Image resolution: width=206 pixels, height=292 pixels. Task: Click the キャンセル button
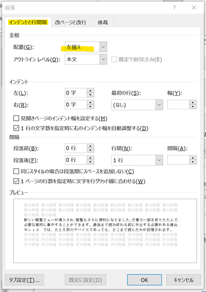click(184, 280)
